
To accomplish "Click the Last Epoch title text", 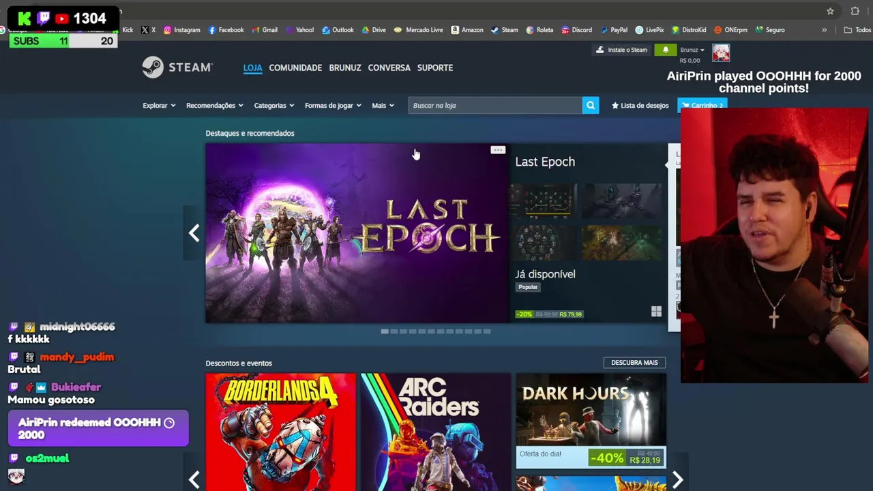I will [x=545, y=162].
